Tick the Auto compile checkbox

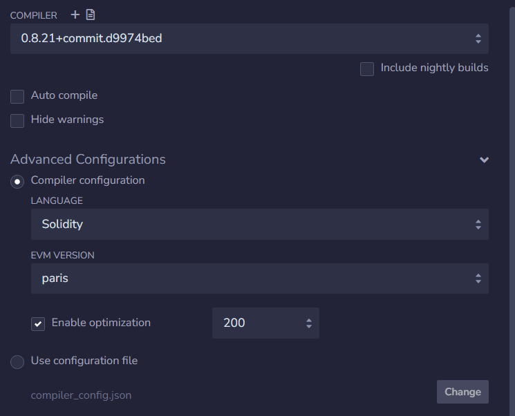coord(17,97)
